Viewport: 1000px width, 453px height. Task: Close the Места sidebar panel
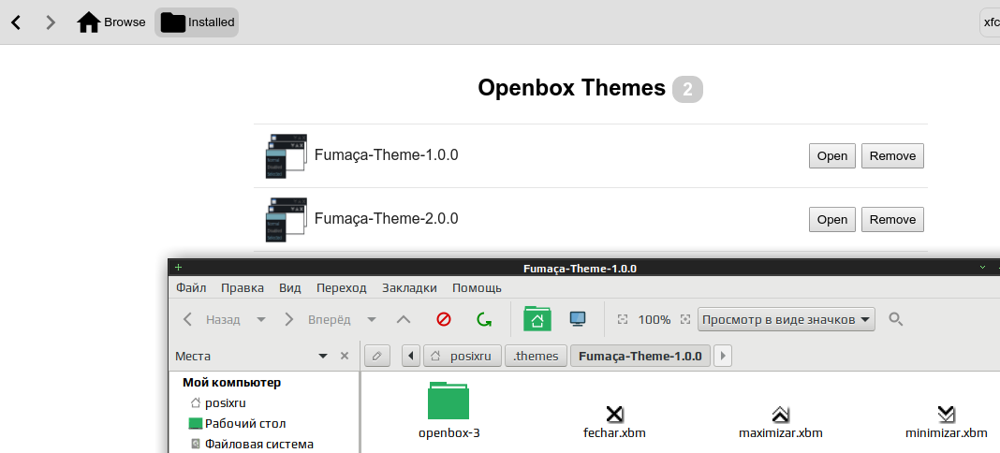pyautogui.click(x=345, y=357)
